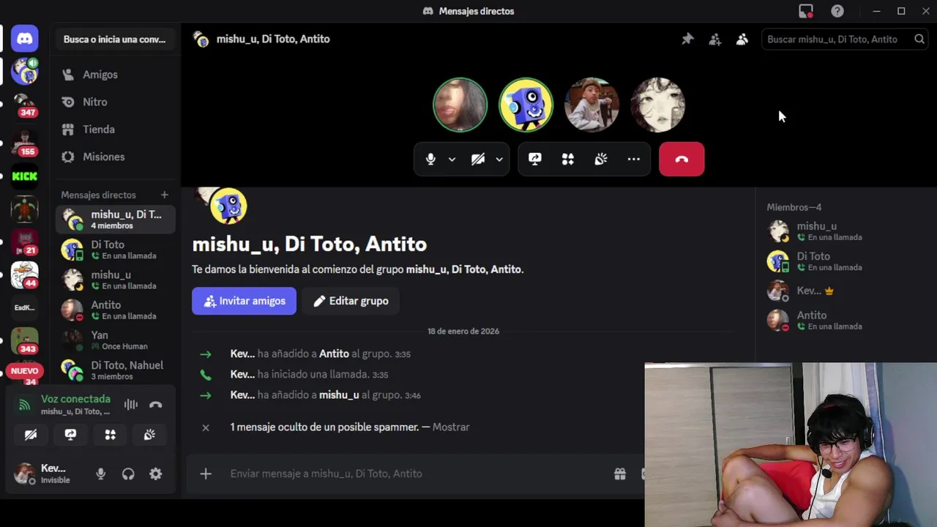The image size is (937, 527).
Task: Open inbox icon in title bar
Action: [x=806, y=11]
